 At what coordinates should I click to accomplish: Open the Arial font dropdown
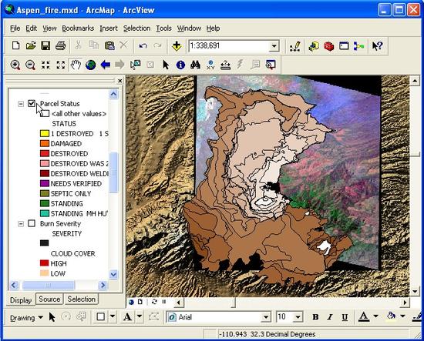[x=266, y=317]
